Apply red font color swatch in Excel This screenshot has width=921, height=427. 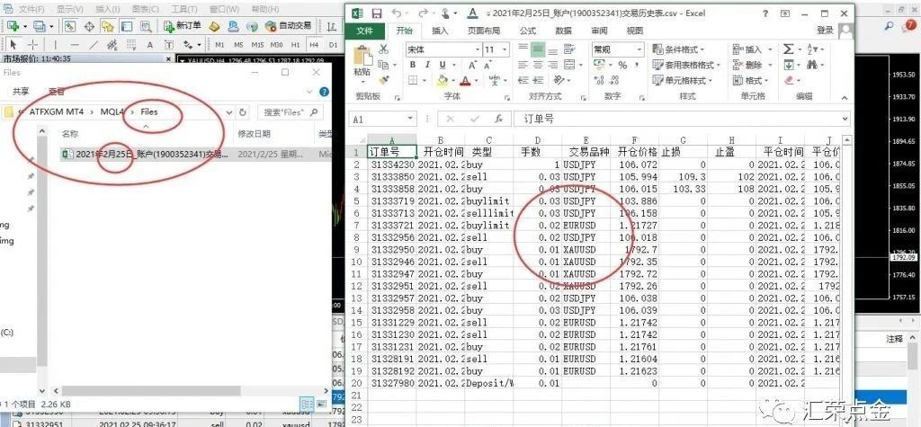pyautogui.click(x=465, y=81)
